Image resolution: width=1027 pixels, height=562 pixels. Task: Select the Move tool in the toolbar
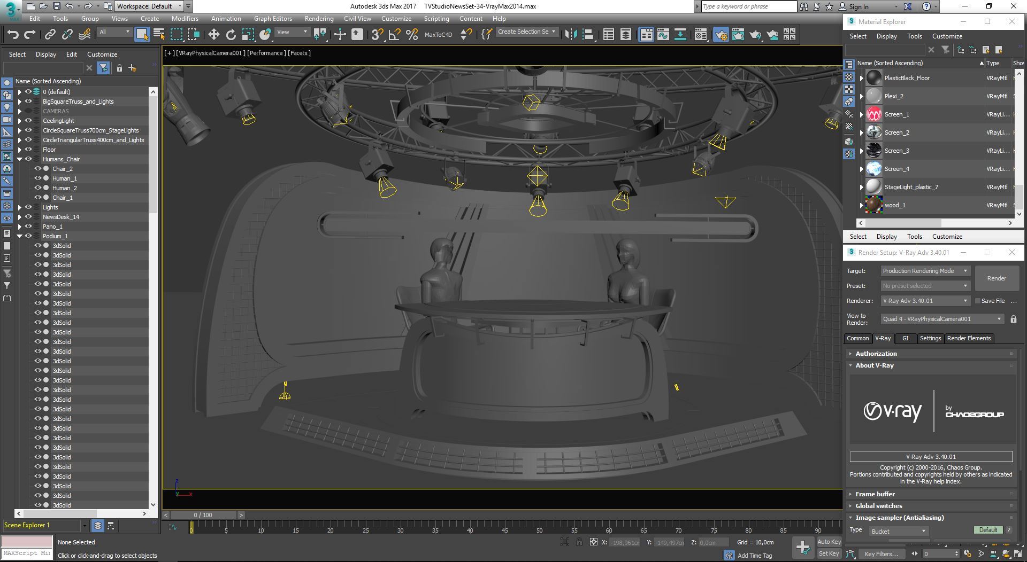[x=213, y=35]
